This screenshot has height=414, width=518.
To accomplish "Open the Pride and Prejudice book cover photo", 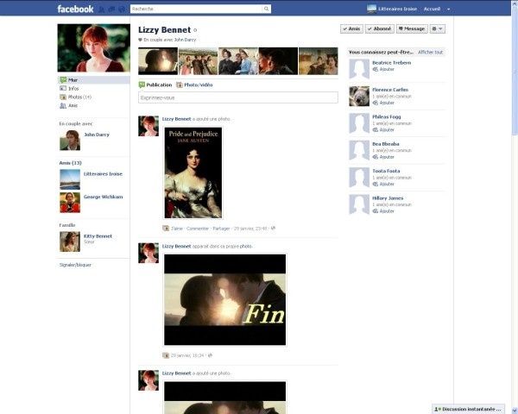I will 193,172.
